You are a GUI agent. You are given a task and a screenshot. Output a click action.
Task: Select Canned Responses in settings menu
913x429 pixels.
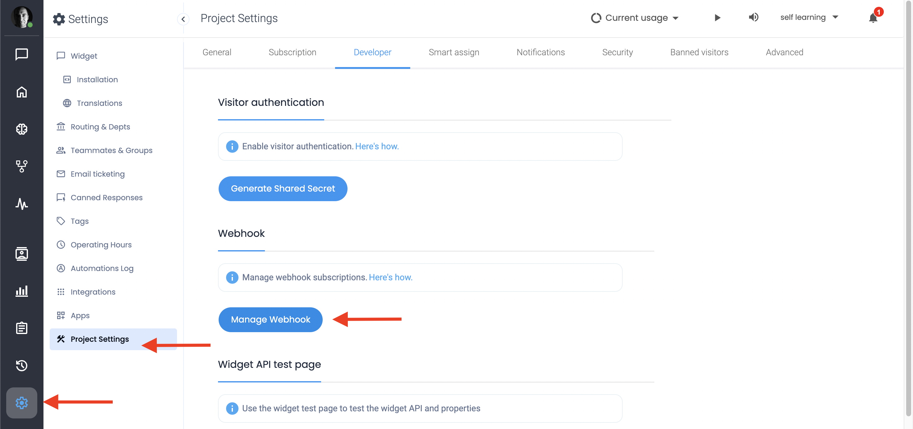tap(106, 197)
